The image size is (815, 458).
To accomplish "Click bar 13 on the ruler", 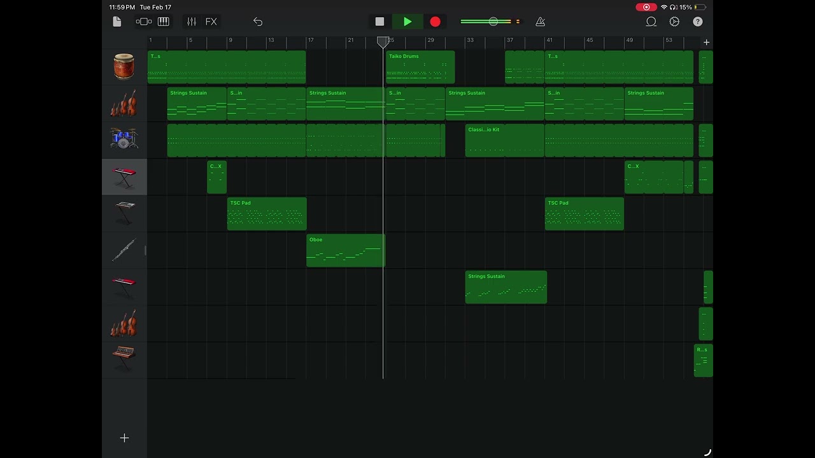I will pyautogui.click(x=271, y=40).
